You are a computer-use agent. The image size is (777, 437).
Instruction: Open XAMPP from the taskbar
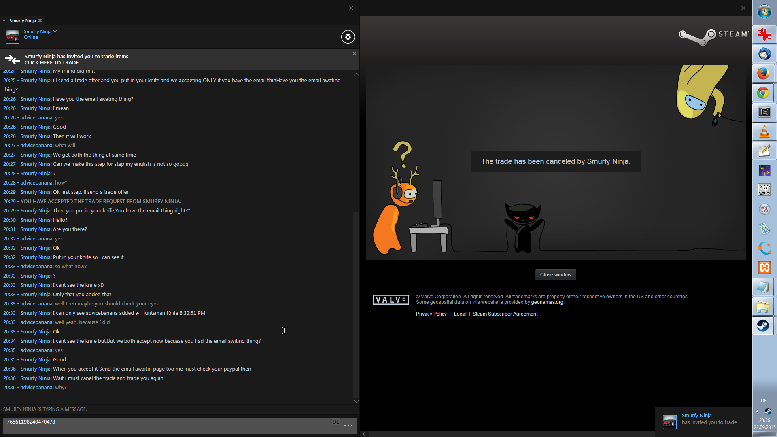coord(764,267)
